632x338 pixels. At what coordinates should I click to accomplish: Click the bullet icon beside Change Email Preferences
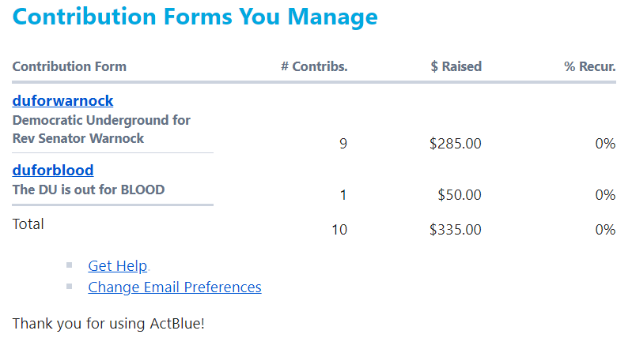point(70,287)
